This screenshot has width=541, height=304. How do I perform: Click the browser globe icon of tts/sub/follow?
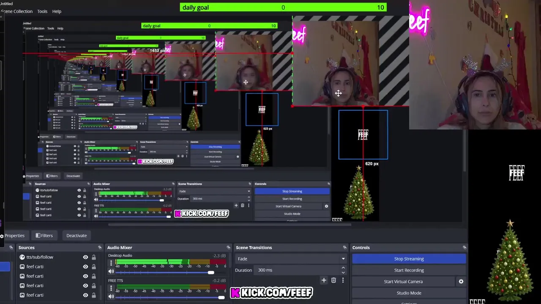pyautogui.click(x=22, y=257)
